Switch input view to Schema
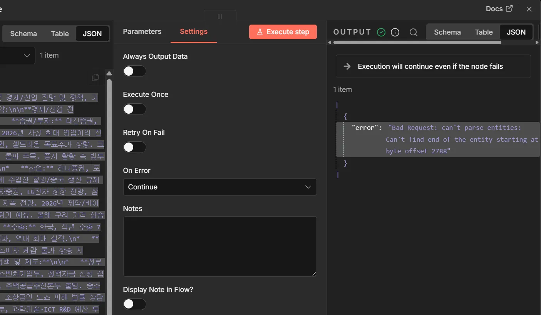541x315 pixels. click(x=23, y=34)
